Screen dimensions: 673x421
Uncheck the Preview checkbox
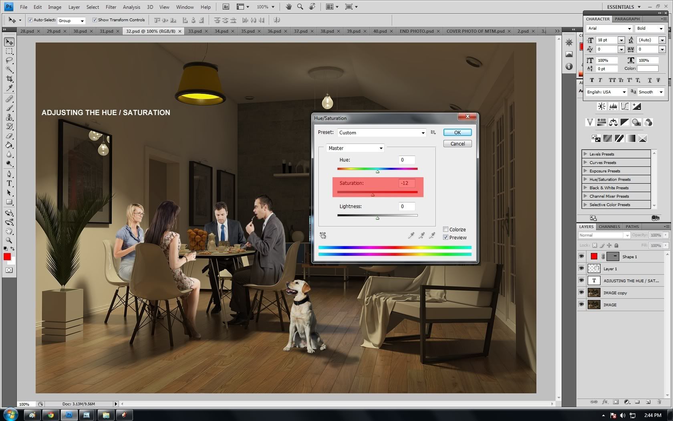[x=445, y=237]
